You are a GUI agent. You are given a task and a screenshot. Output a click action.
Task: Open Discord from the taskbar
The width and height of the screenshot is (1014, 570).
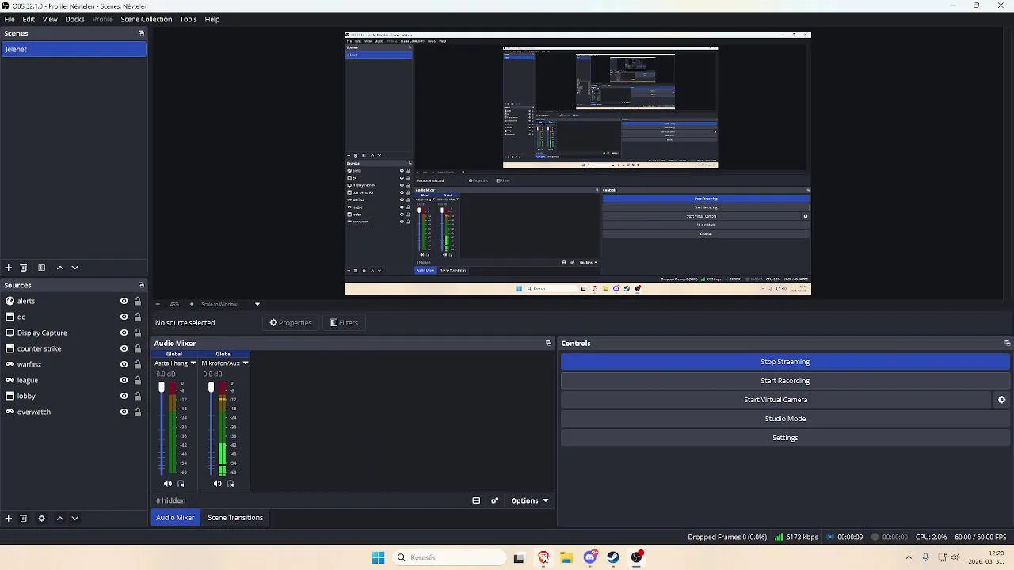[590, 557]
